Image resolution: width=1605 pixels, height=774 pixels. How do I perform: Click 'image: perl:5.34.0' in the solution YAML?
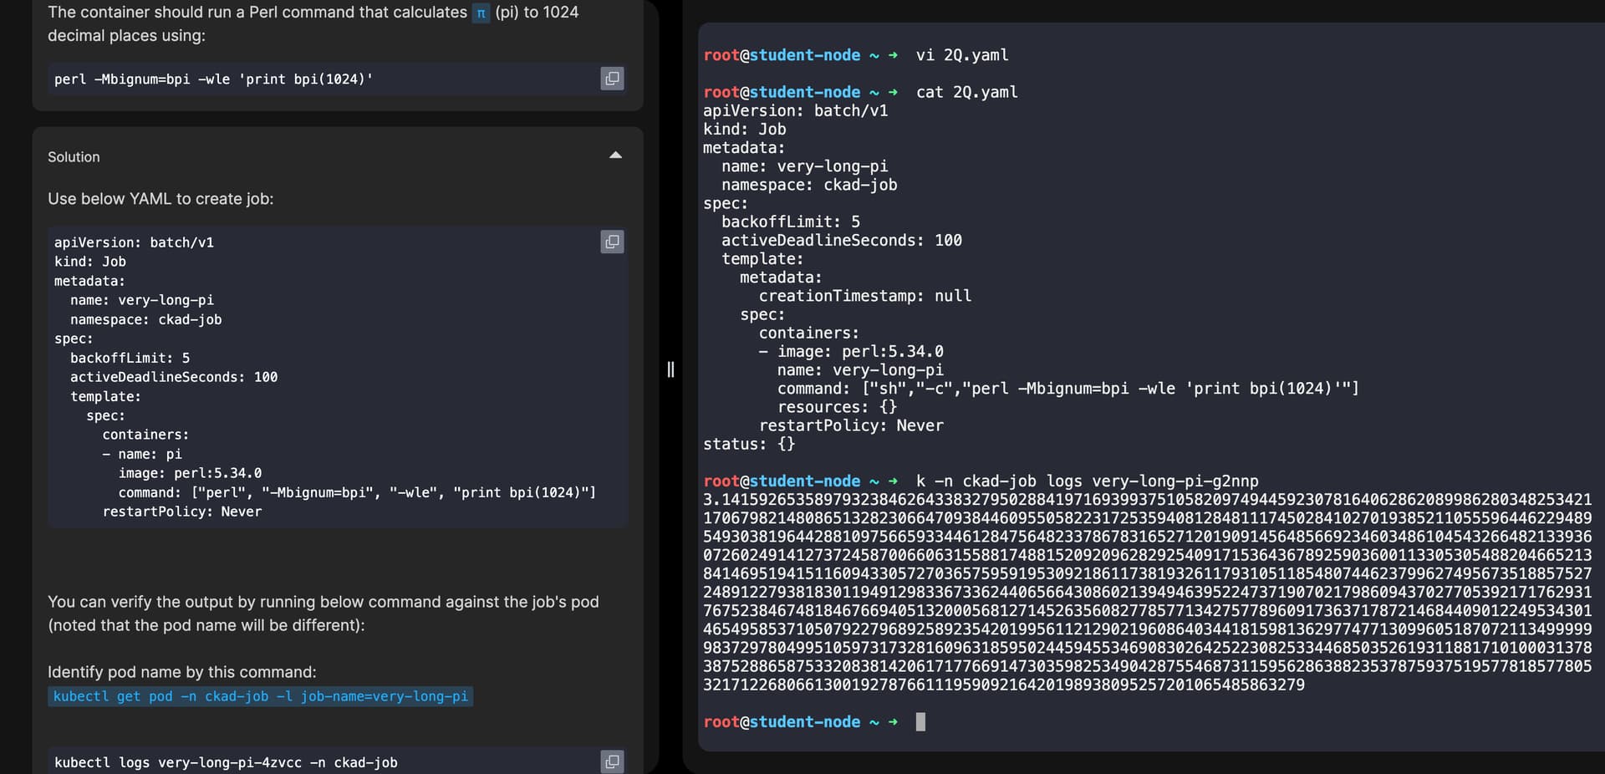[190, 473]
